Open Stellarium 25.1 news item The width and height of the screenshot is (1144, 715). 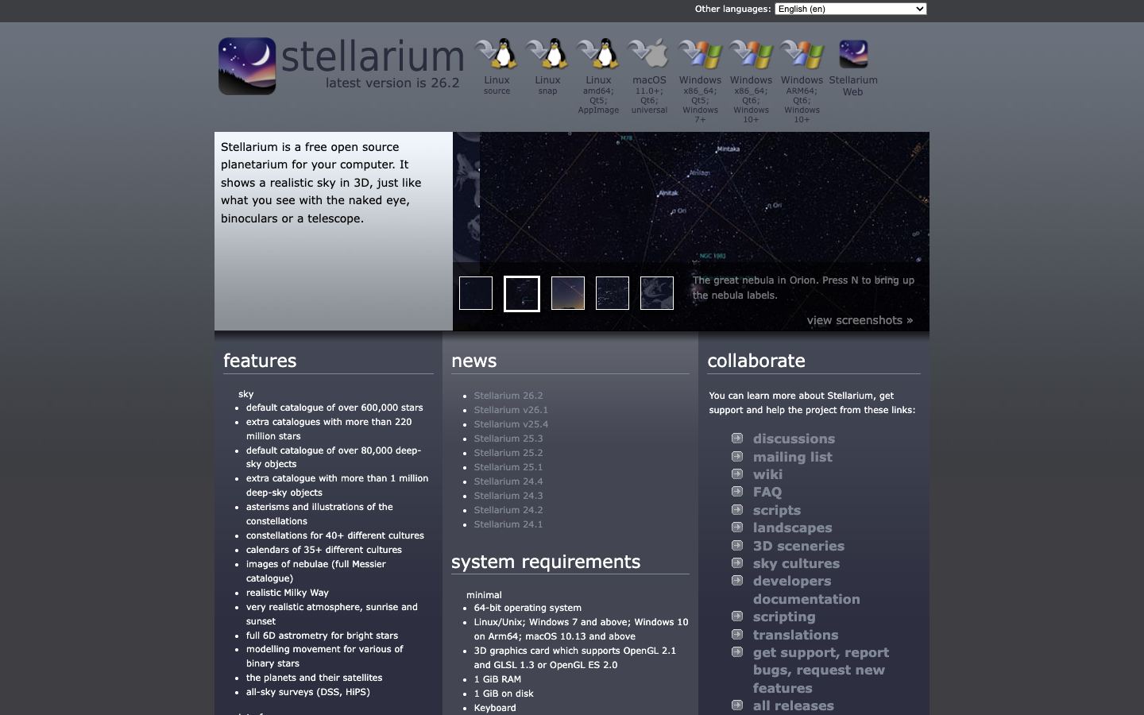pos(508,467)
